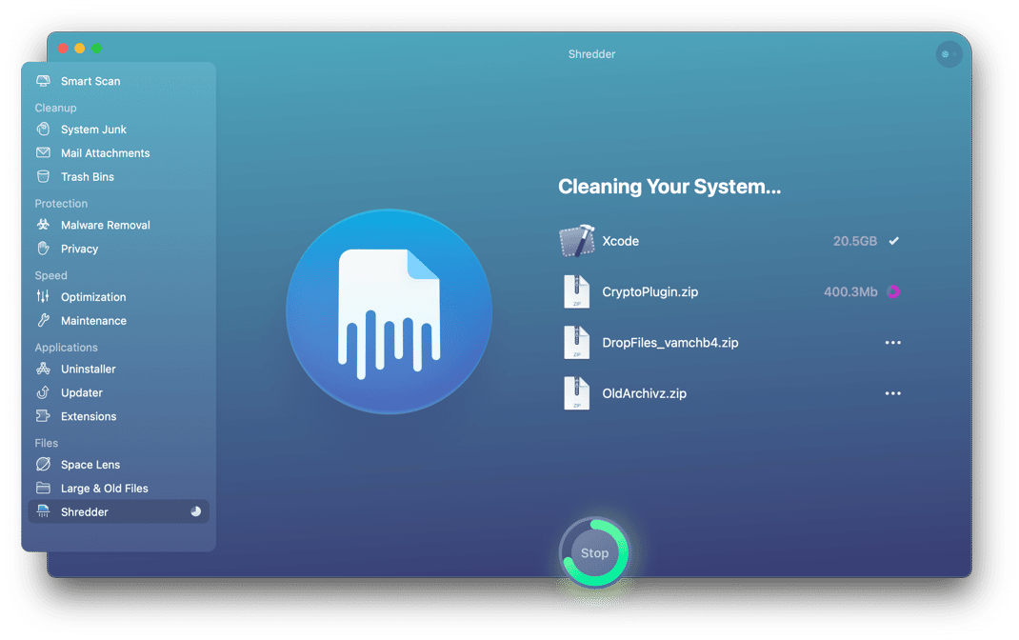
Task: Click the Updater icon
Action: [43, 391]
